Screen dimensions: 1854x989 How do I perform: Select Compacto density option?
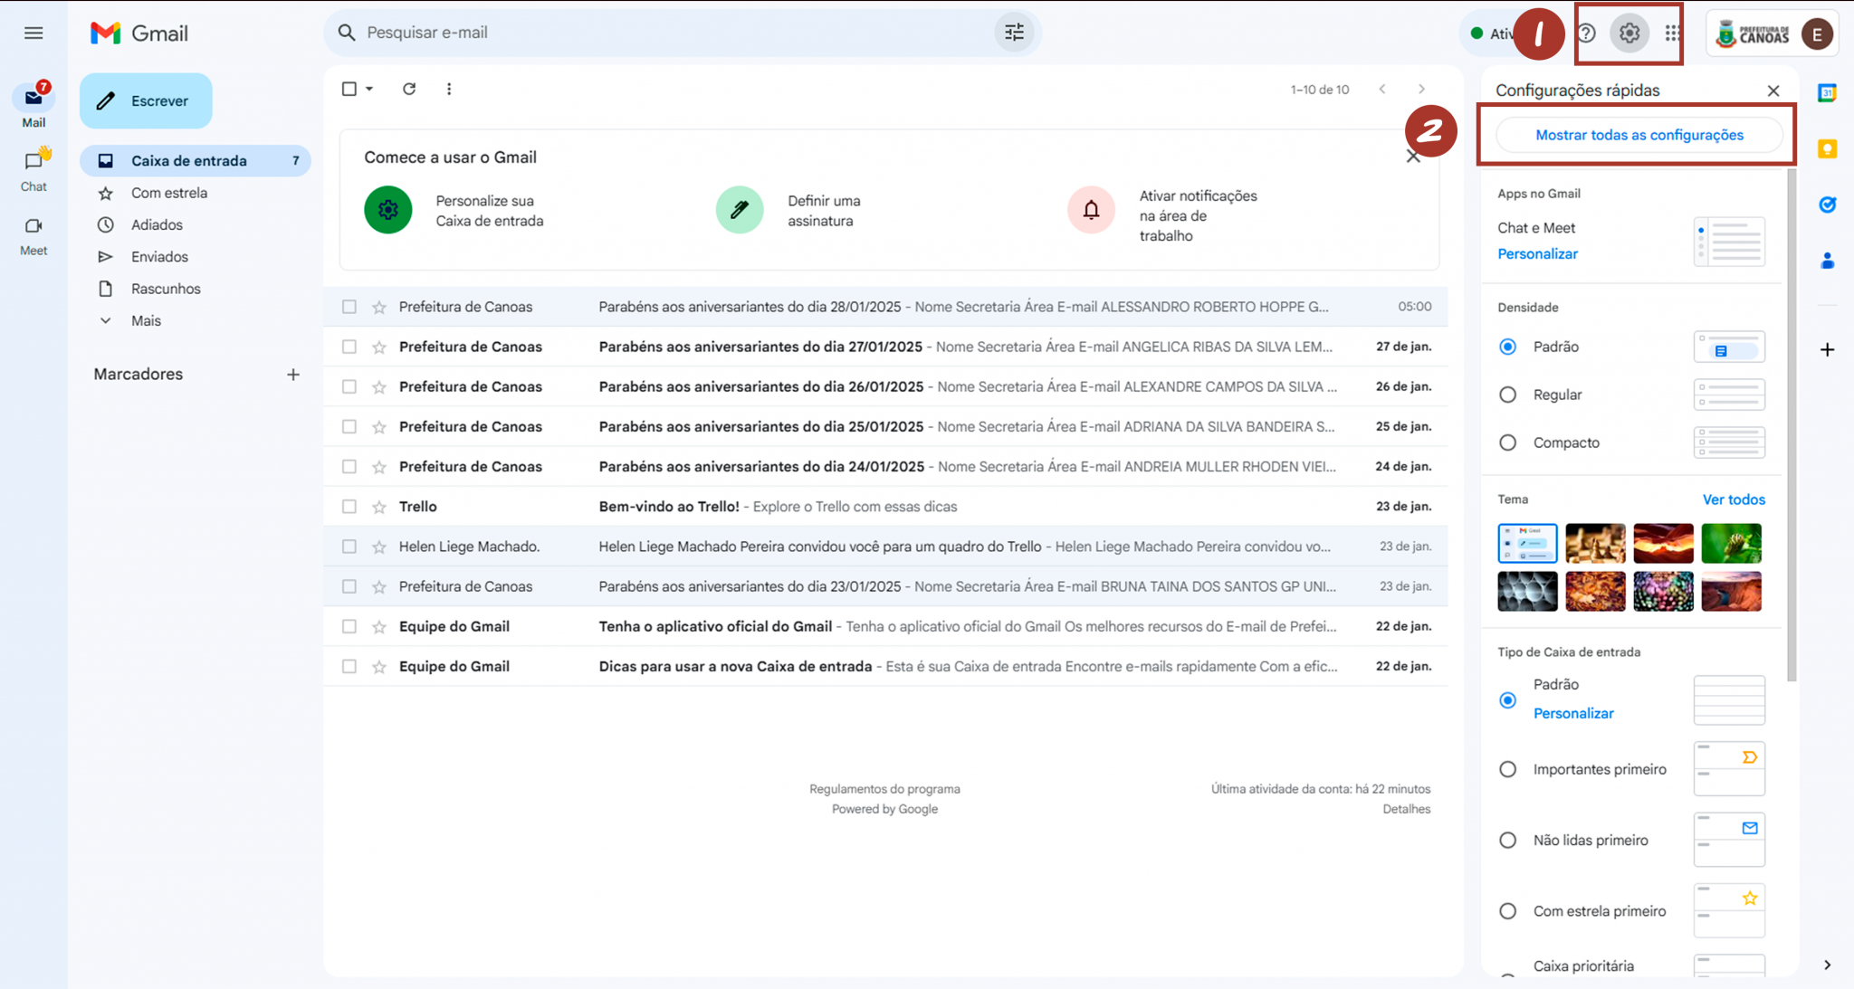point(1507,442)
